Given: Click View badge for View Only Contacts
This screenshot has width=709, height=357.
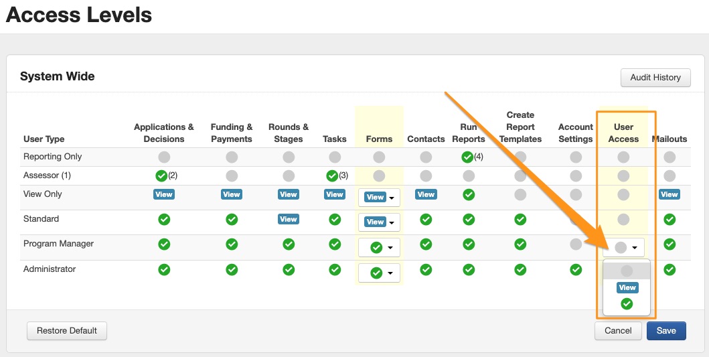Looking at the screenshot, I should point(425,194).
